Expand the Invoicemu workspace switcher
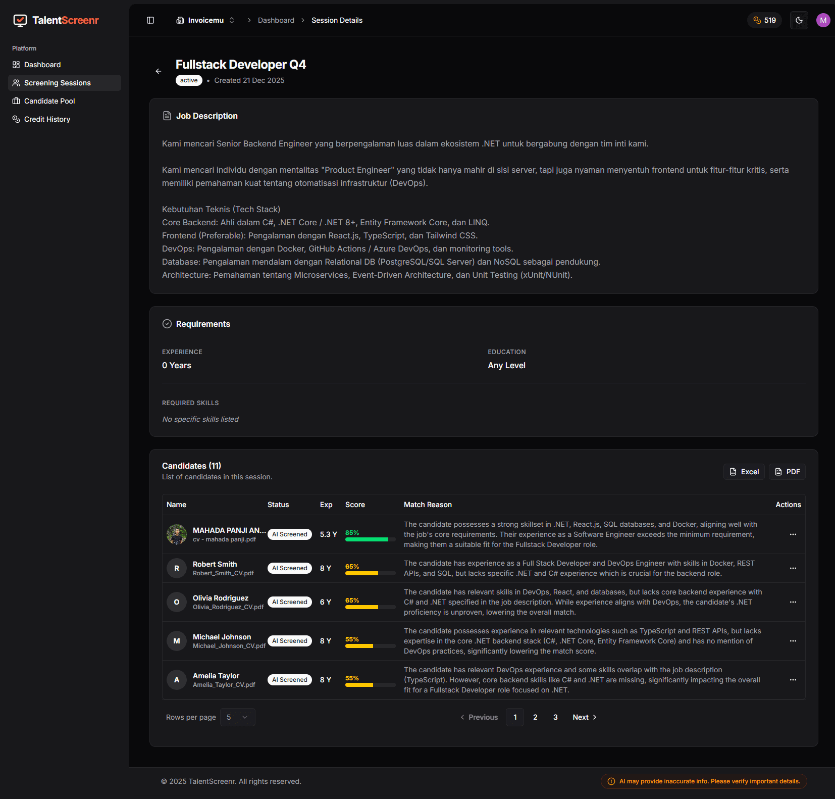835x799 pixels. [205, 20]
